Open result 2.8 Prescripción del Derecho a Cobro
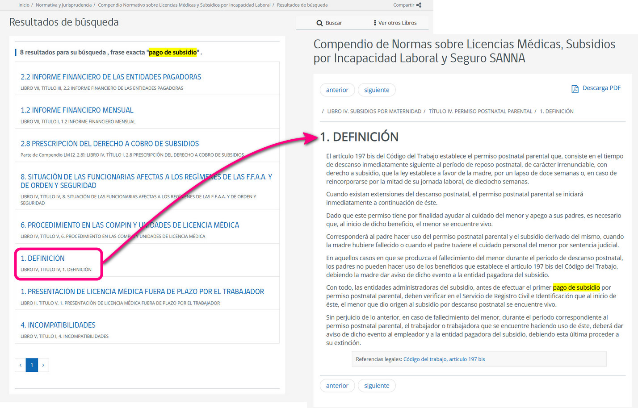Viewport: 638px width, 408px height. 109,144
